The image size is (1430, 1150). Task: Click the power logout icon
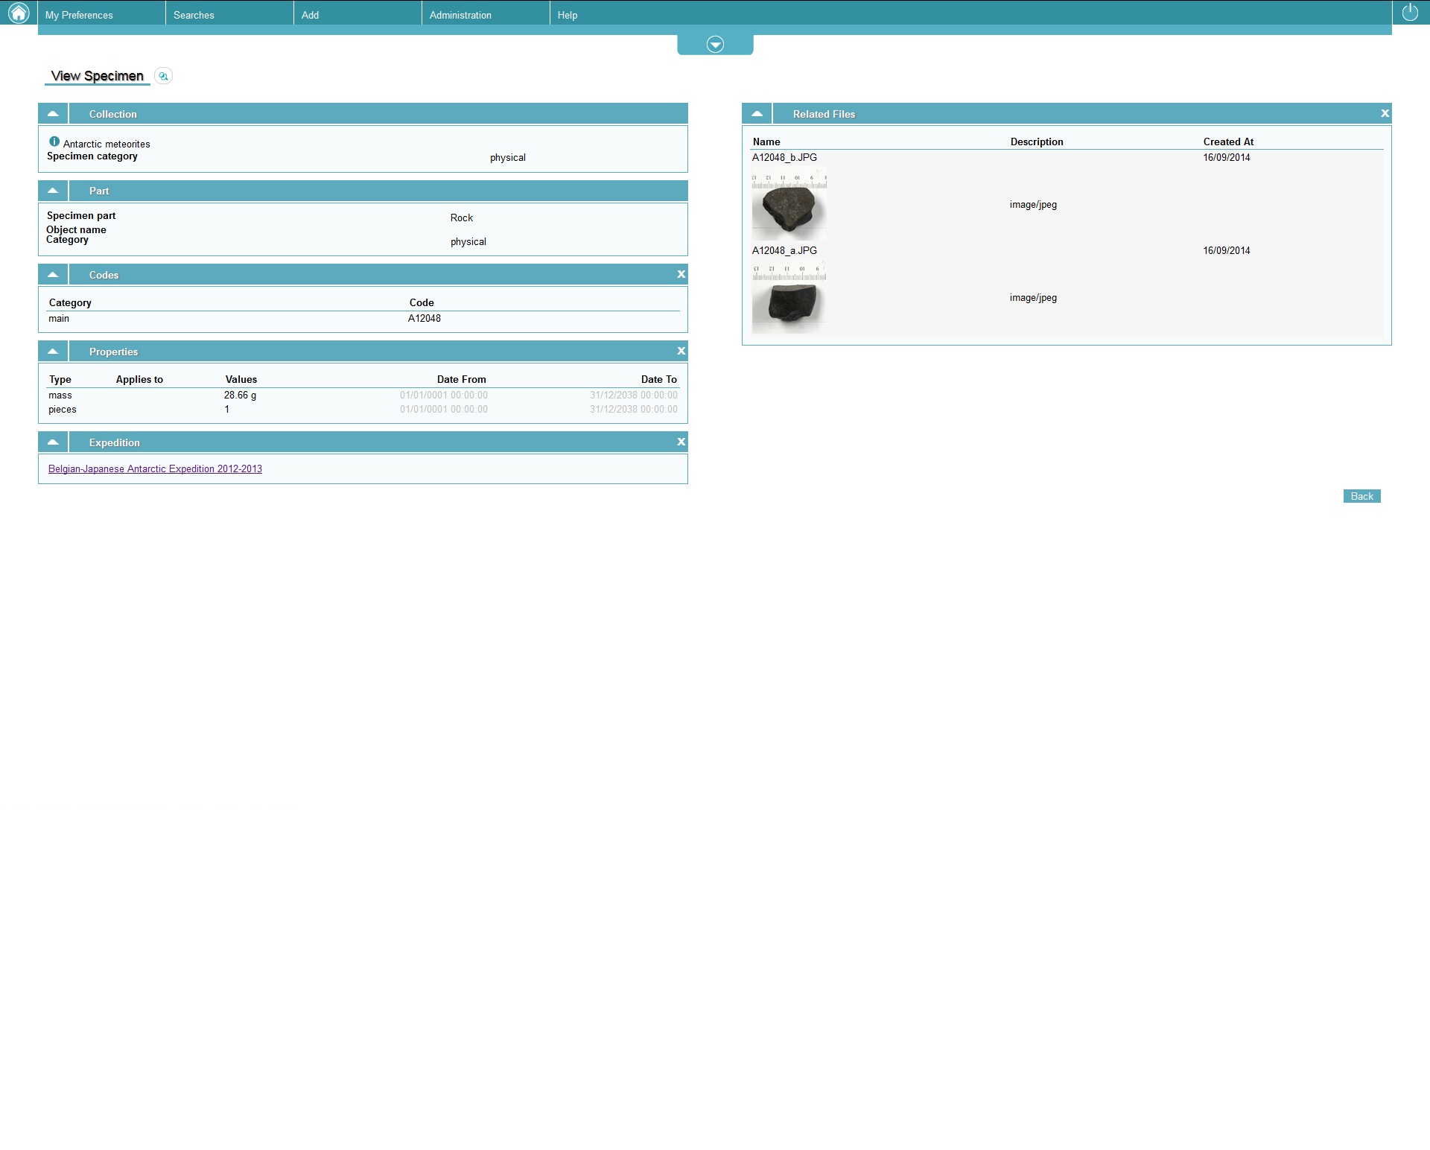(1410, 13)
